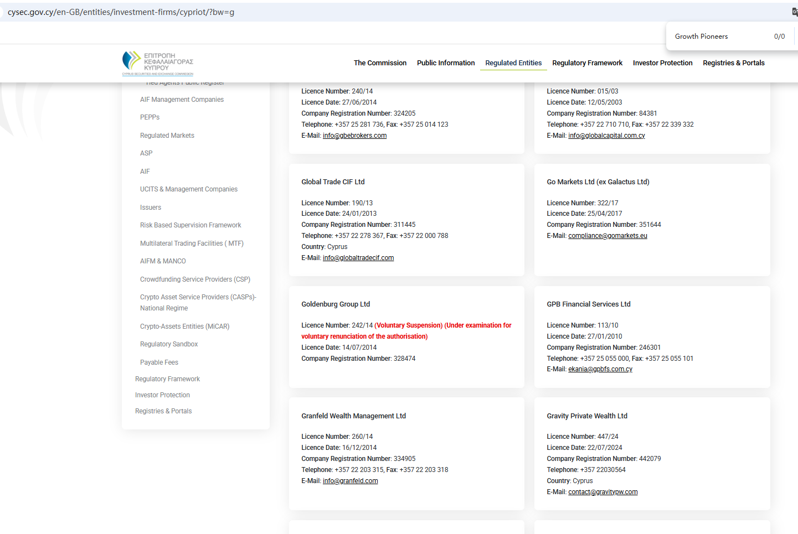Open The Commission menu
Image resolution: width=798 pixels, height=534 pixels.
380,63
